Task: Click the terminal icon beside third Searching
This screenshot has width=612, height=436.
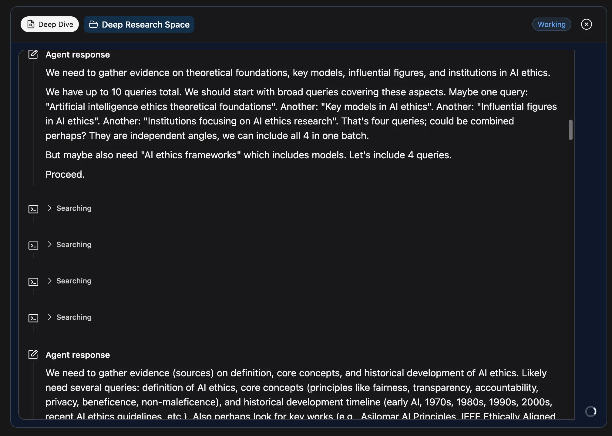Action: tap(33, 282)
